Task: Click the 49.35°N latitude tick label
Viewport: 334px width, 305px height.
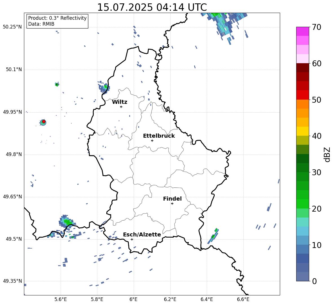Action: point(12,281)
